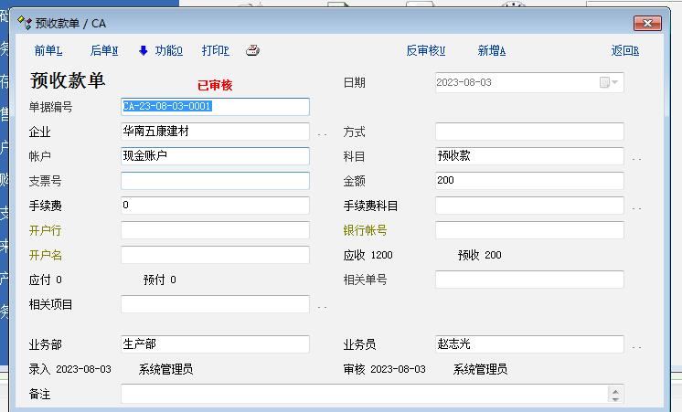This screenshot has width=682, height=412.
Task: Go to next record with 后单
Action: coord(104,50)
